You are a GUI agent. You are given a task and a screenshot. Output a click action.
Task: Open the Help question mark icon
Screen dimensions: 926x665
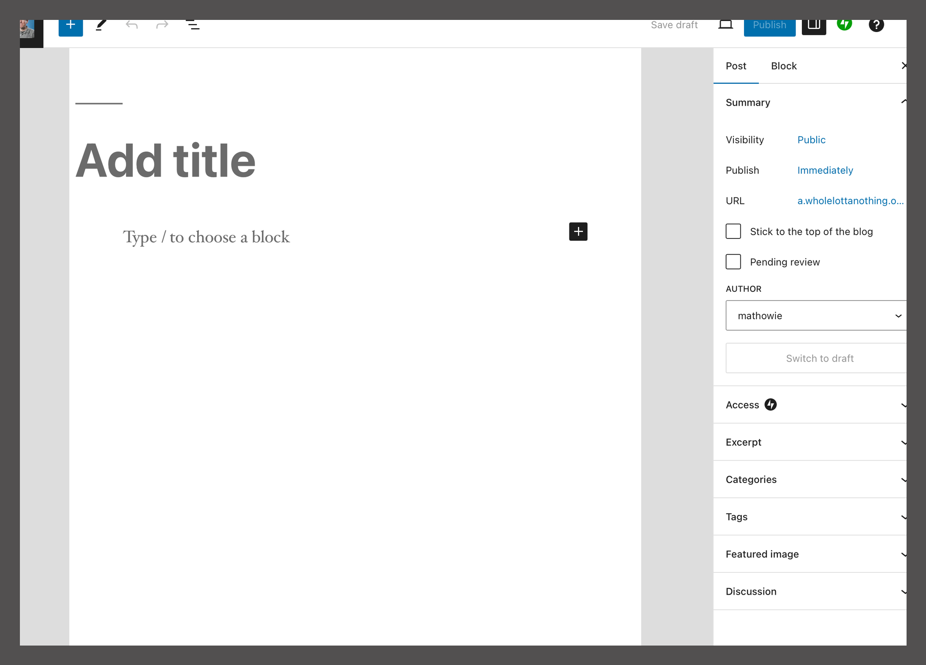pos(876,25)
